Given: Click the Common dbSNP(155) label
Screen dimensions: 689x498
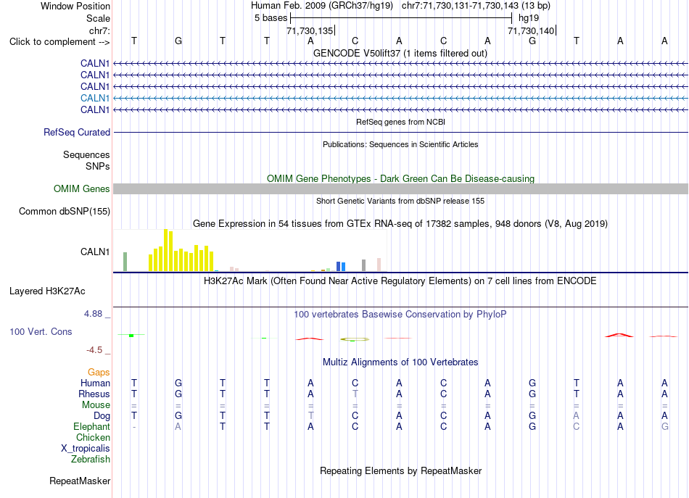Looking at the screenshot, I should pyautogui.click(x=64, y=211).
